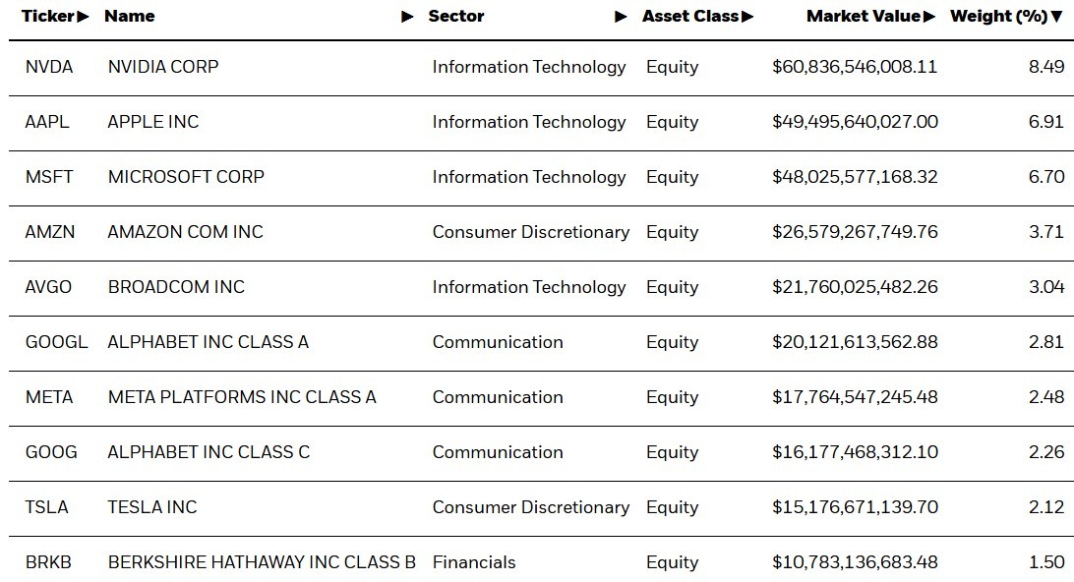Click the MSFT ticker
This screenshot has height=582, width=1074.
point(49,177)
